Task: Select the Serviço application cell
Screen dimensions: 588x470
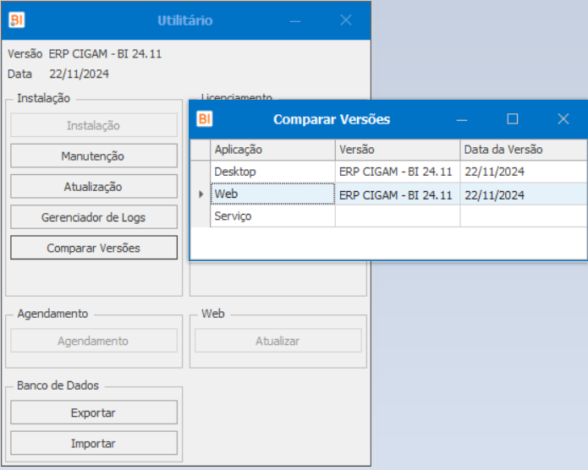Action: coord(272,216)
